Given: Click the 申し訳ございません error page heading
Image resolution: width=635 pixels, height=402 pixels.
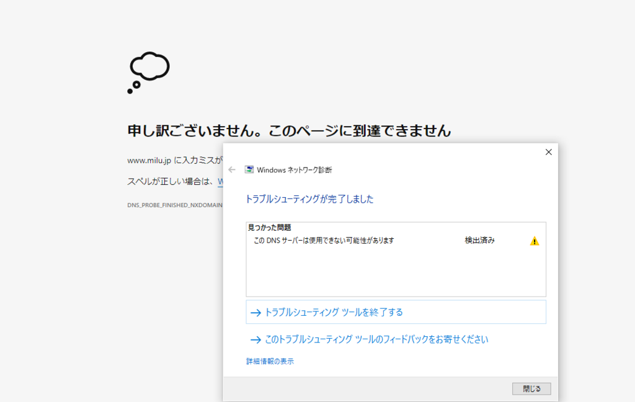Looking at the screenshot, I should pyautogui.click(x=289, y=130).
